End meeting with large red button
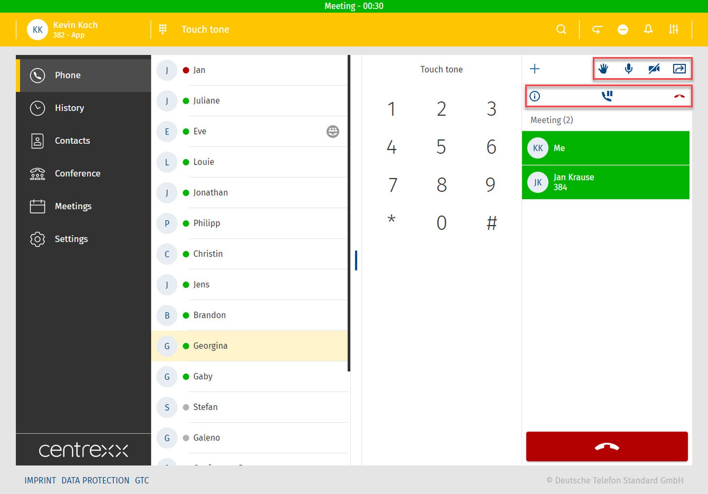This screenshot has width=708, height=494. click(x=607, y=447)
